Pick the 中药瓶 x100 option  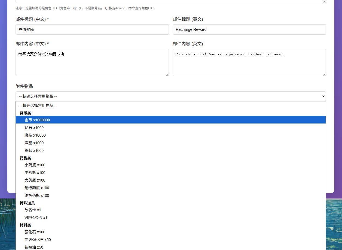click(35, 173)
